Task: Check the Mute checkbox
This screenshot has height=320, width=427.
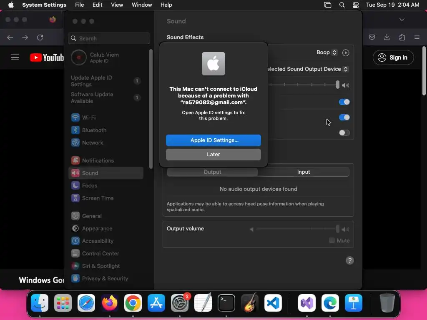Action: [x=332, y=240]
